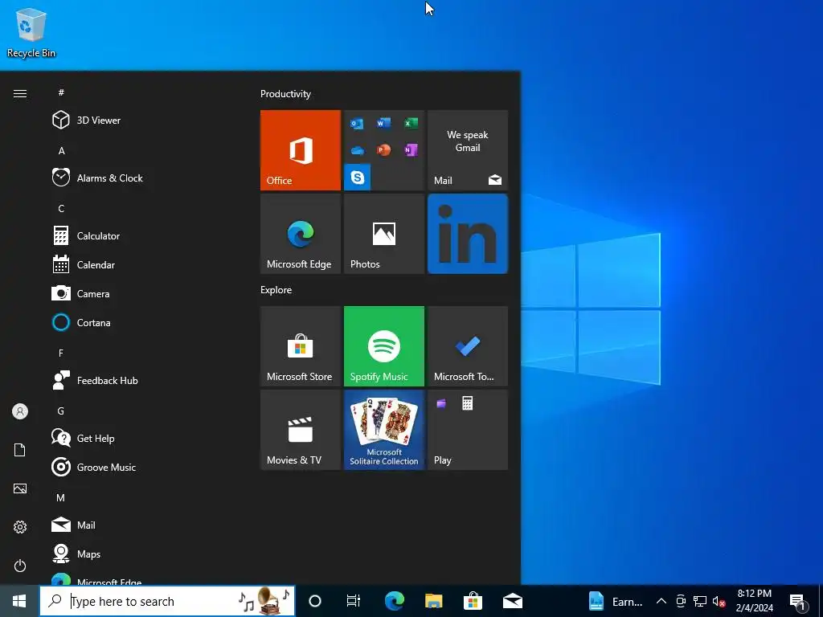This screenshot has height=617, width=823.
Task: Open Microsoft Solitaire Collection tile
Action: tap(383, 430)
